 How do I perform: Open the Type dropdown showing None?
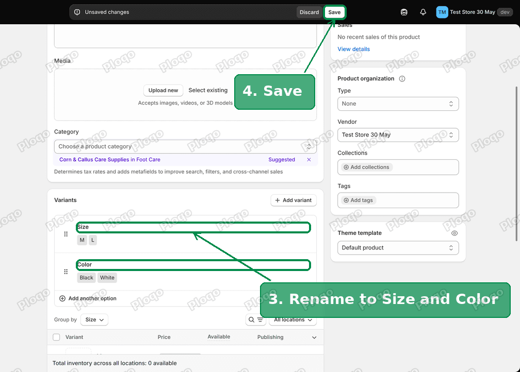pos(398,104)
